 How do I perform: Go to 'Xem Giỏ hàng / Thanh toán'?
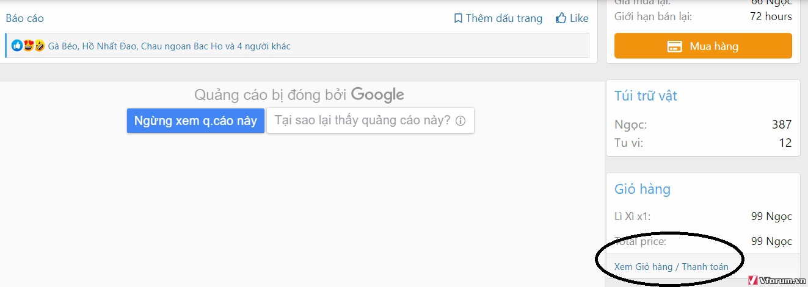click(671, 267)
